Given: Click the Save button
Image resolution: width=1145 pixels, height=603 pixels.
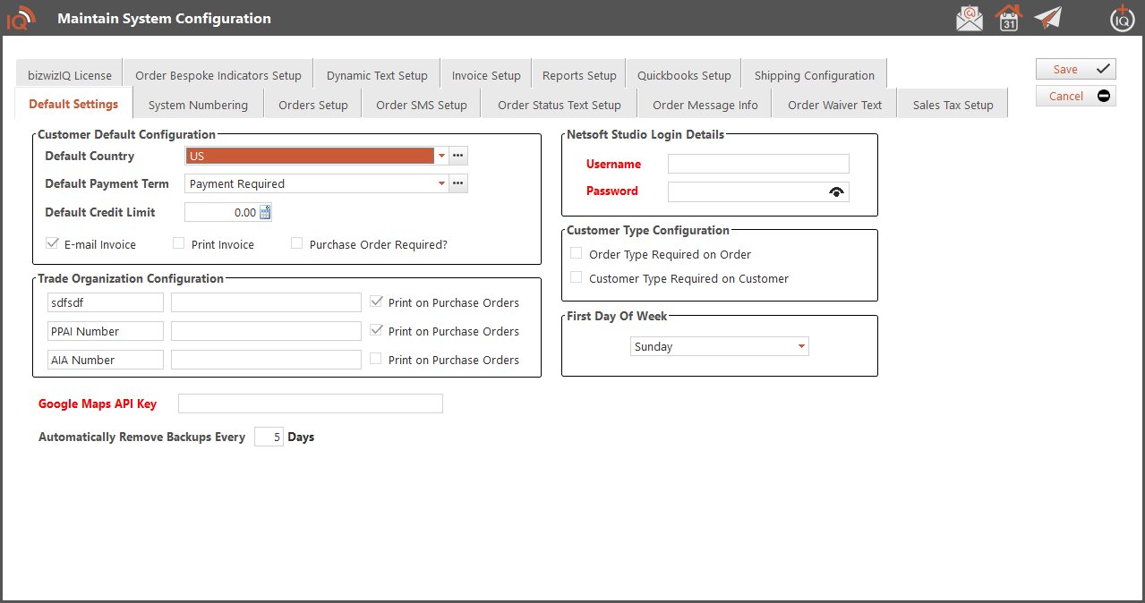Looking at the screenshot, I should tap(1075, 69).
